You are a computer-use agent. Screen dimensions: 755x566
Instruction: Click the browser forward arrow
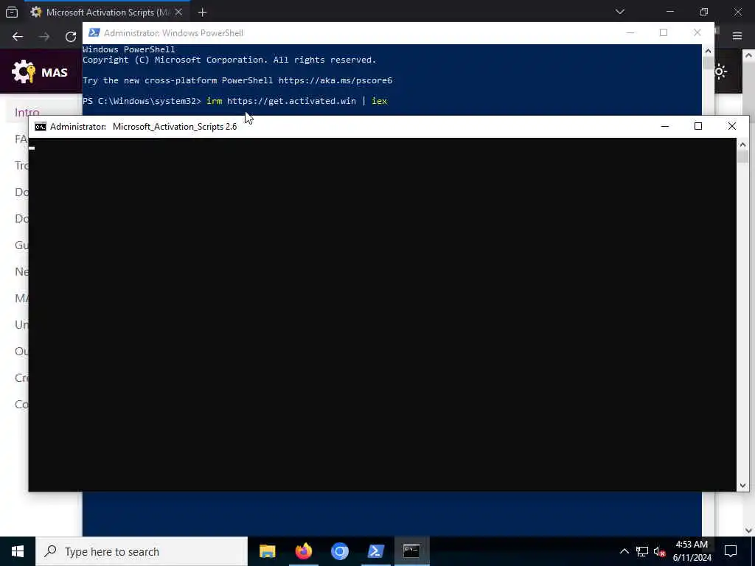point(44,37)
